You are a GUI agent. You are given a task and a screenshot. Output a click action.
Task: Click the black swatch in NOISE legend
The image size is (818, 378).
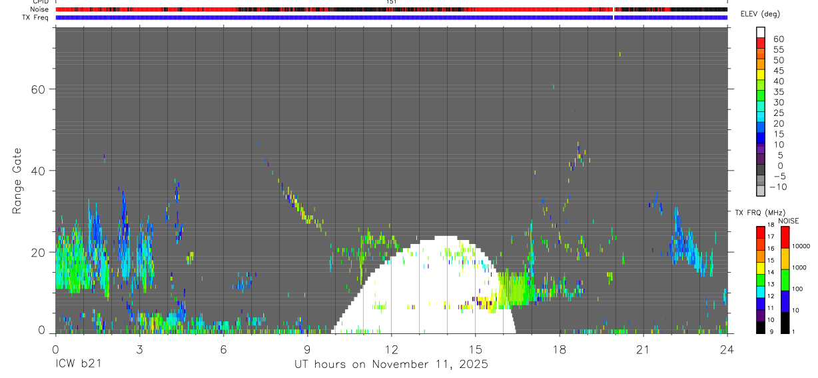(784, 323)
